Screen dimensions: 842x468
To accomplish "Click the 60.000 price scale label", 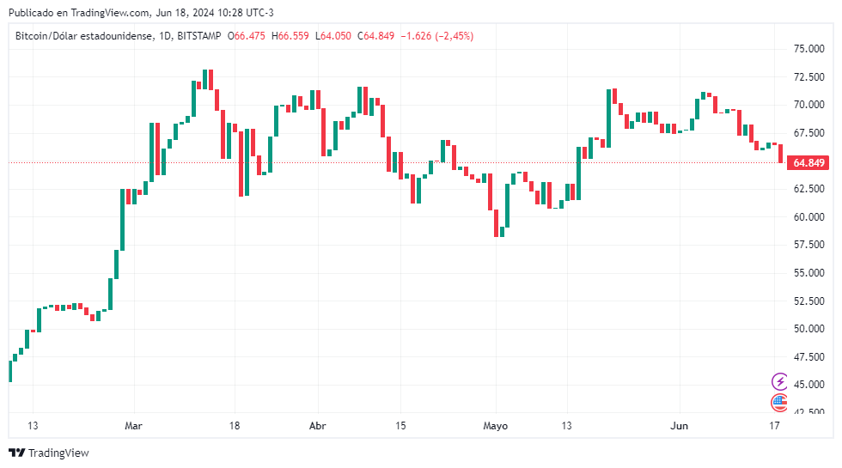I will 809,217.
